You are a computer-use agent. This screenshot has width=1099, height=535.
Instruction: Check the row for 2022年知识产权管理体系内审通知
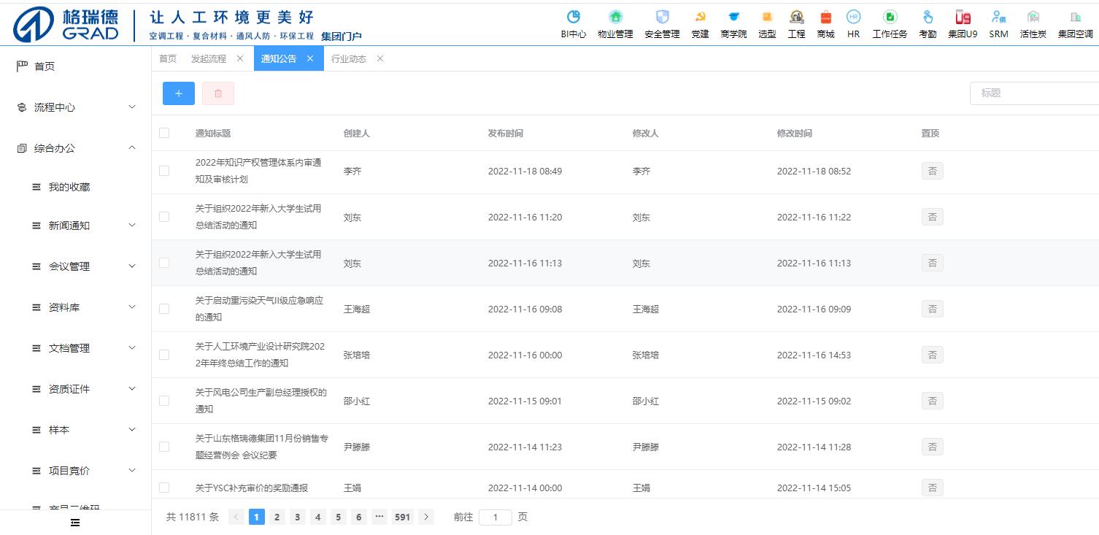point(164,171)
